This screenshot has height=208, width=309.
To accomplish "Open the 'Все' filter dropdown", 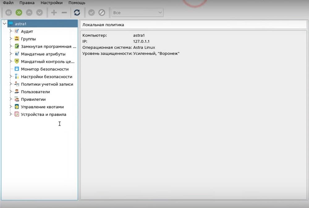I will (x=138, y=13).
